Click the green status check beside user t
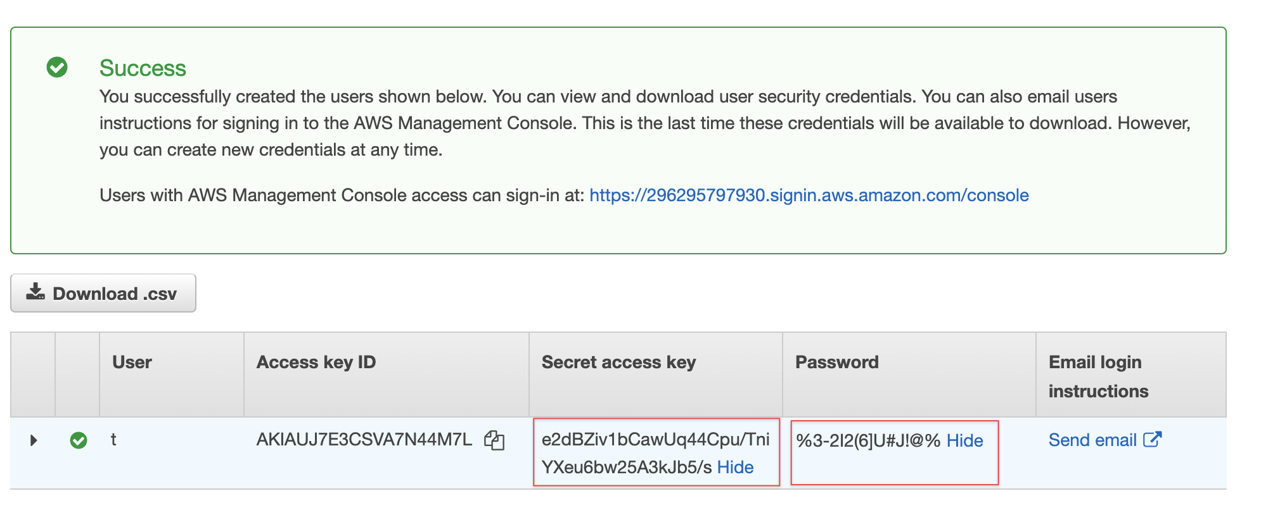Viewport: 1261px width, 515px height. 79,440
